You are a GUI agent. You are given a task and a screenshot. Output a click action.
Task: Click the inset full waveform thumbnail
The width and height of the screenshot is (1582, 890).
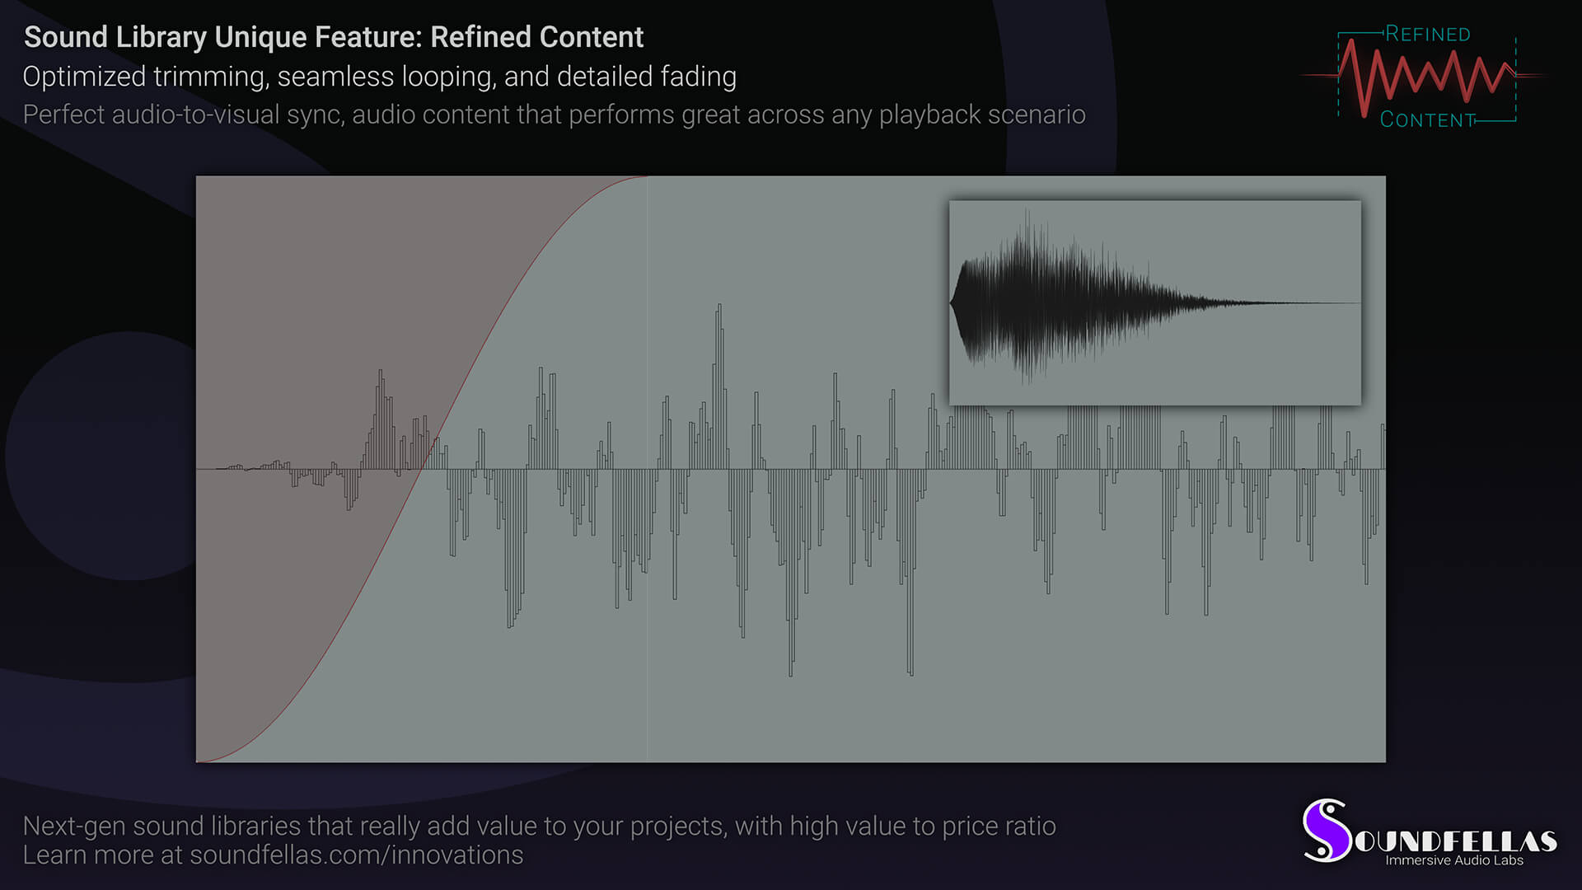click(1154, 302)
